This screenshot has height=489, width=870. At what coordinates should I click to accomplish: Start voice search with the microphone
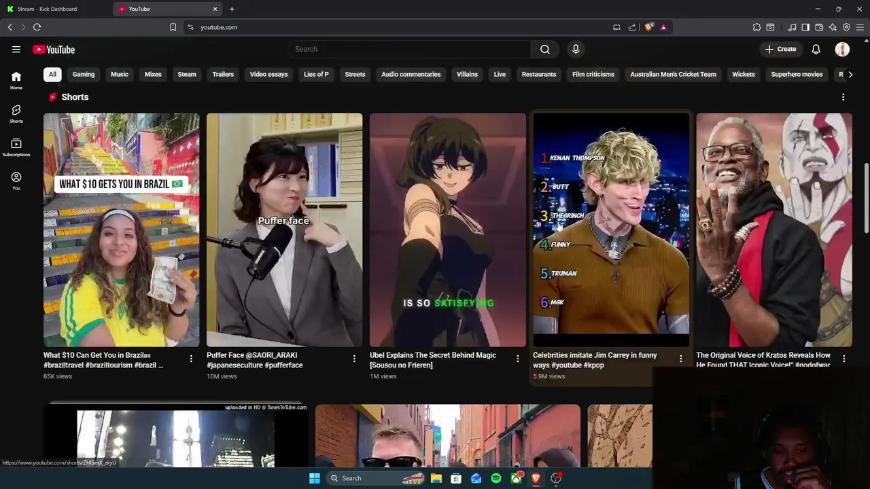pyautogui.click(x=576, y=49)
